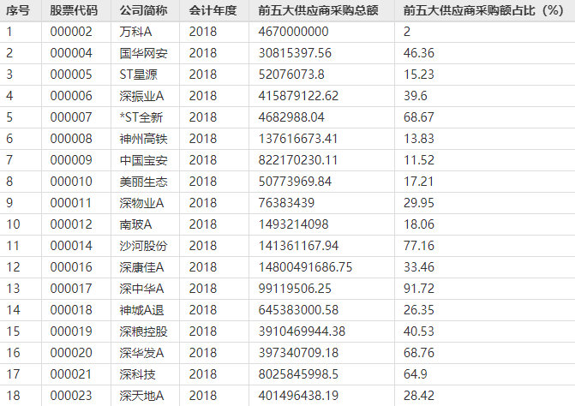This screenshot has height=406, width=575.
Task: Select purchase total 1493214098
Action: (293, 224)
